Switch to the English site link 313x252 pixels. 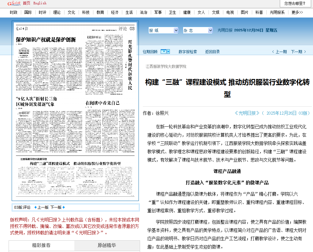[40, 3]
